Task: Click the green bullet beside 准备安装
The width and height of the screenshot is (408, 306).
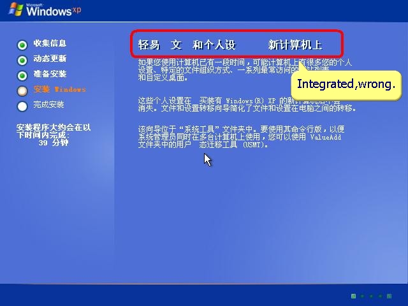Action: [x=22, y=76]
